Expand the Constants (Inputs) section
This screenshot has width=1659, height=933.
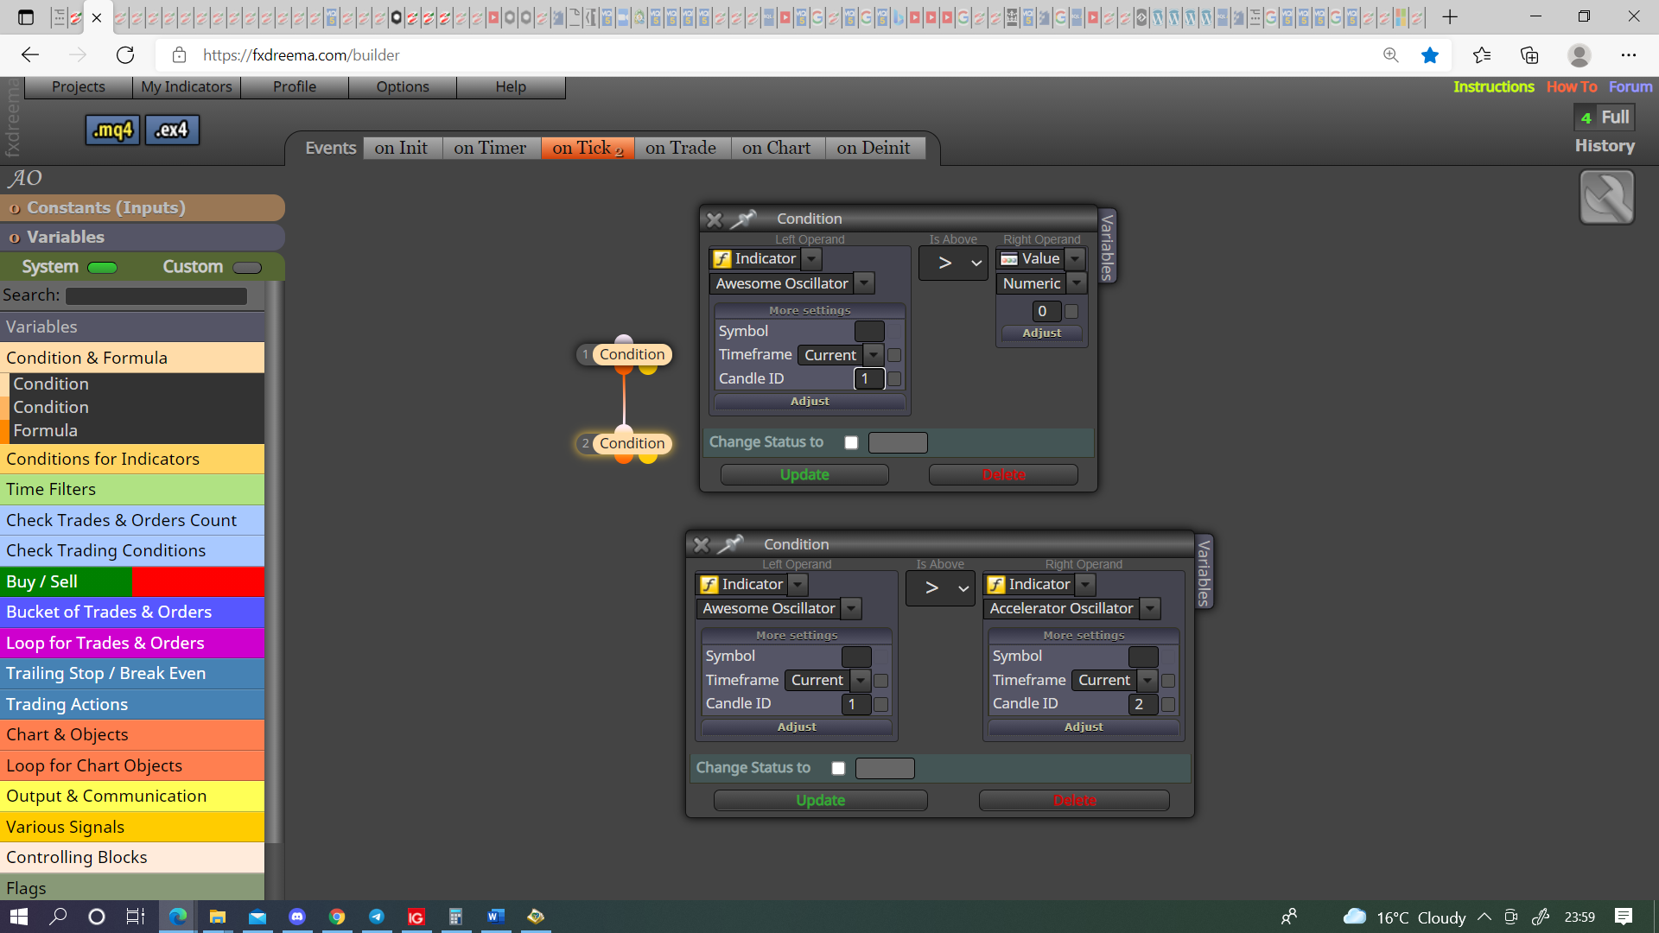[143, 208]
